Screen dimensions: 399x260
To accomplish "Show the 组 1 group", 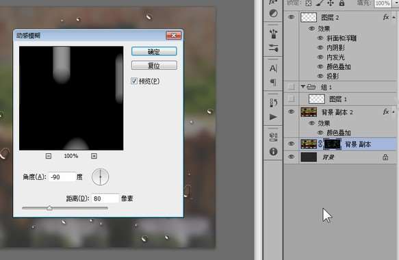I will click(x=292, y=87).
